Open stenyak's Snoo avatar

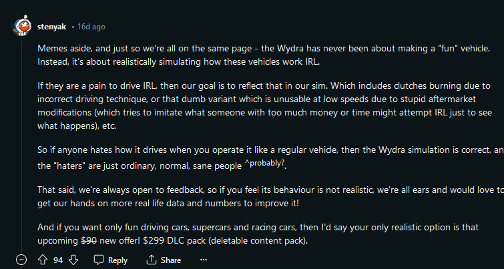coord(22,27)
